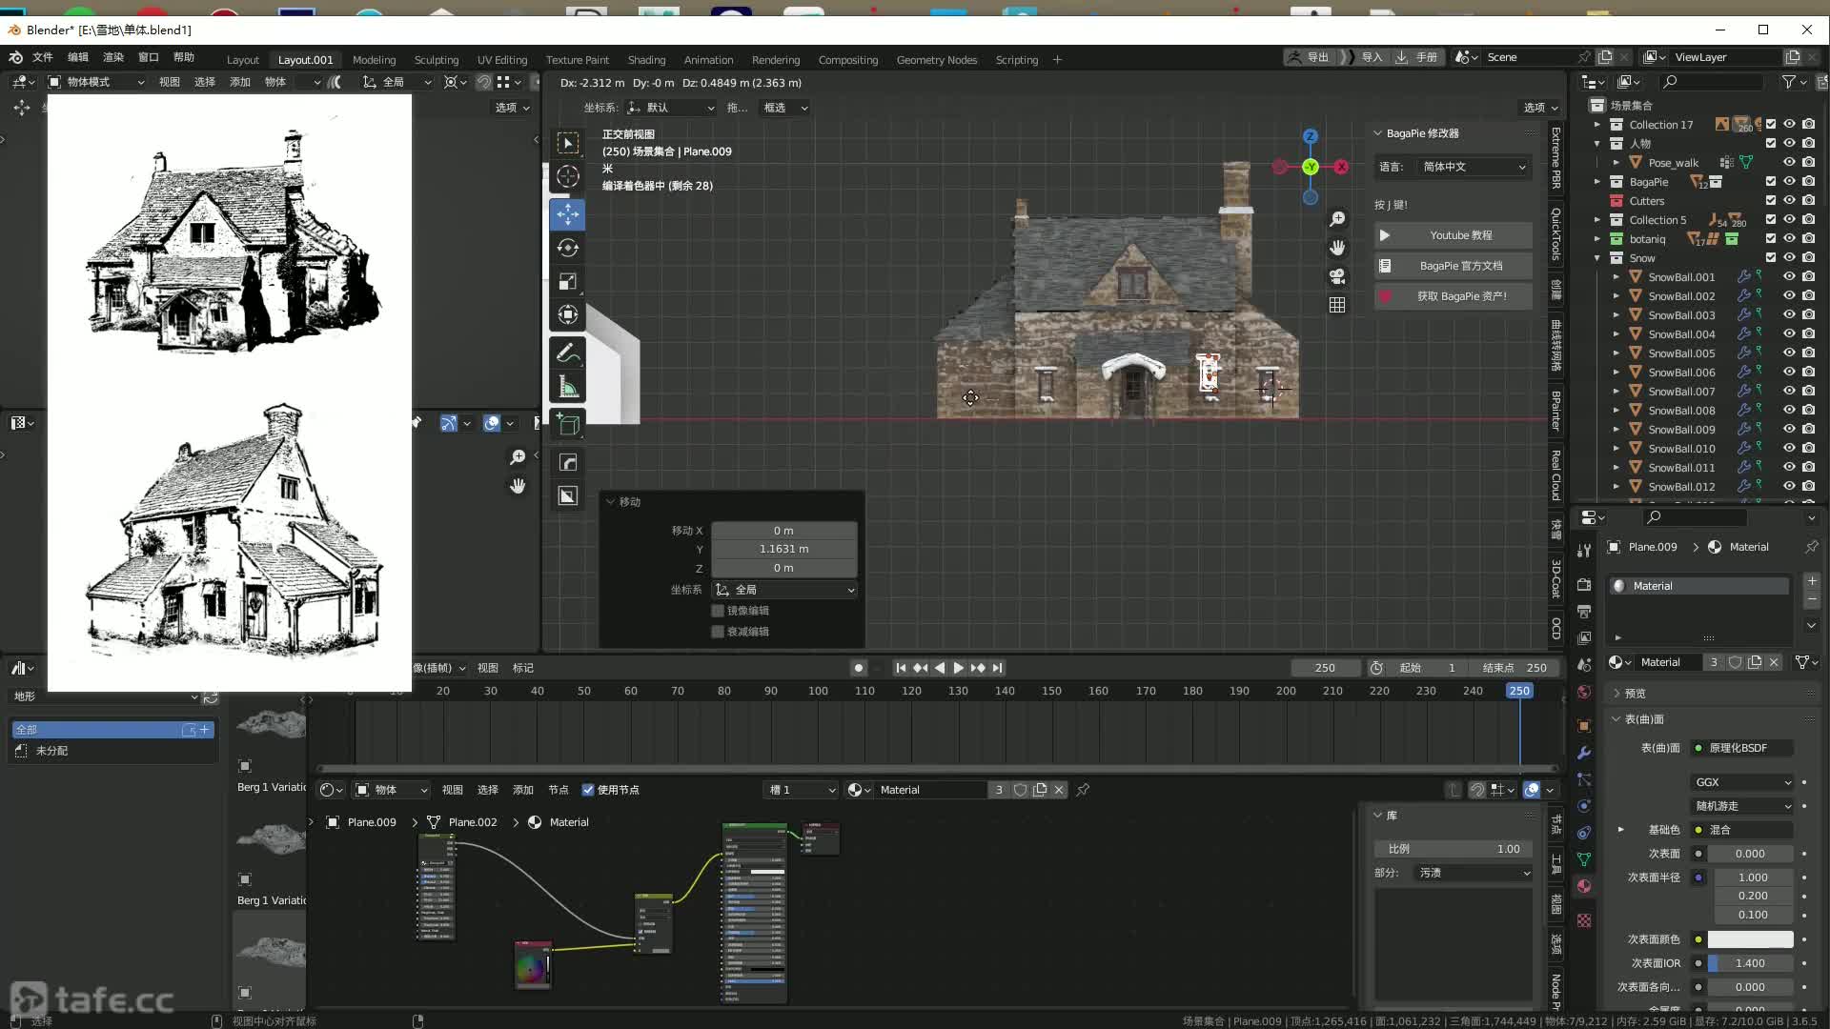Switch to the Modeling workspace tab
Screen dimensions: 1830x1029
(x=374, y=59)
